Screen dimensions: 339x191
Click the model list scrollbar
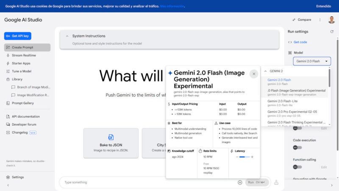330,78
